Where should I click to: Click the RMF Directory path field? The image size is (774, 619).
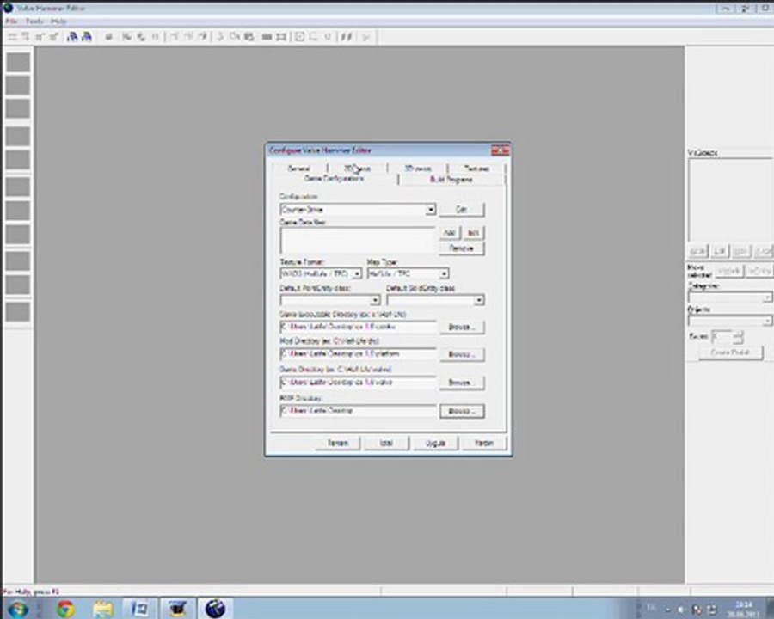click(358, 410)
